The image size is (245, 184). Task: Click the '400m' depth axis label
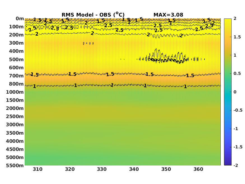pos(16,51)
